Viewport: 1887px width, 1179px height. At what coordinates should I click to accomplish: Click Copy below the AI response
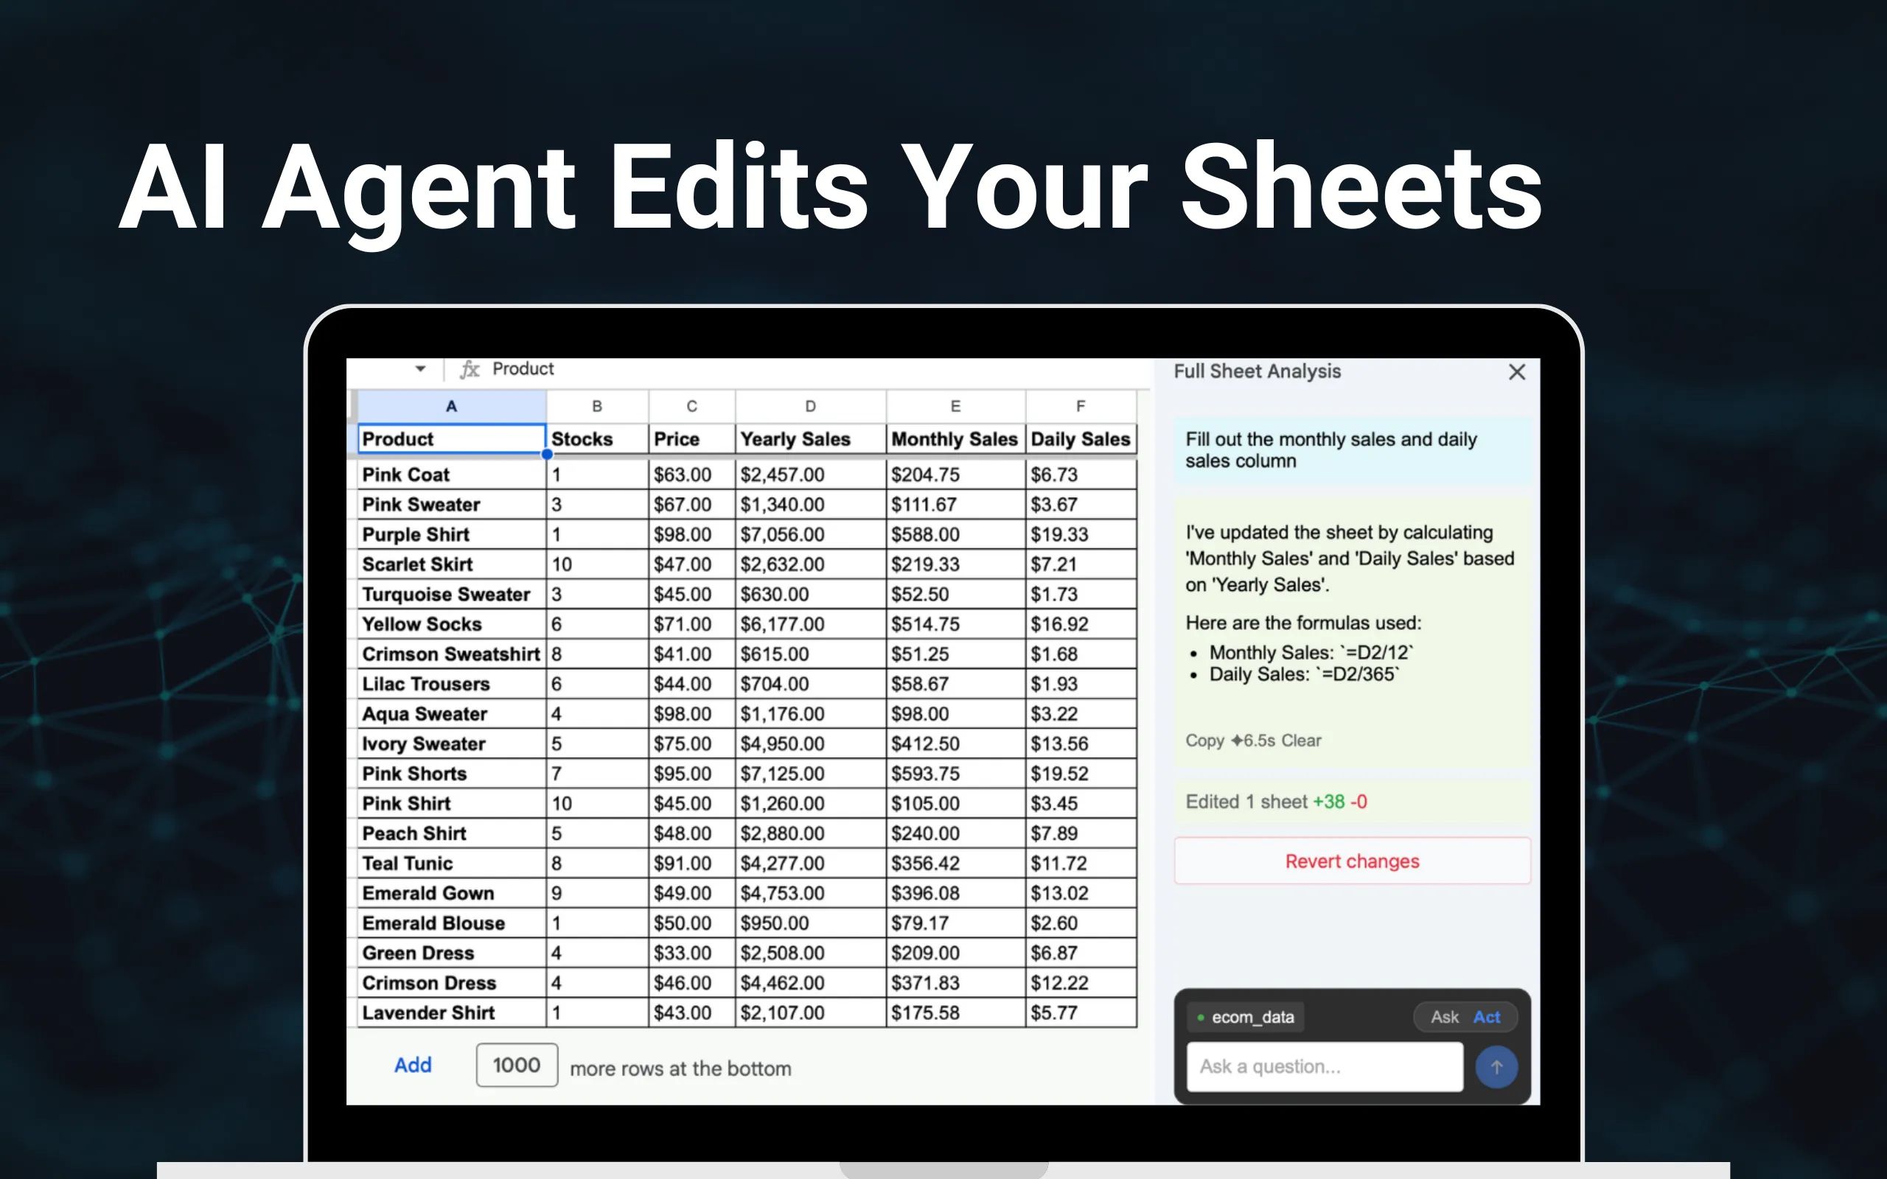pos(1204,741)
